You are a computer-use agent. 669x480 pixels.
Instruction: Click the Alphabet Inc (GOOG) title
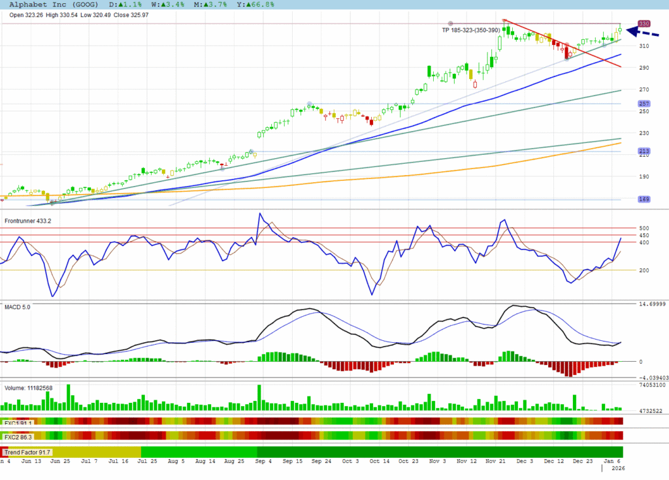(54, 4)
